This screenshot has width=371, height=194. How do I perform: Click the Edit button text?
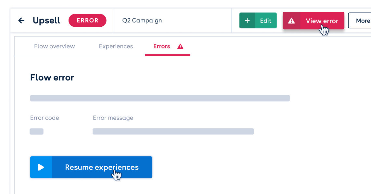266,21
